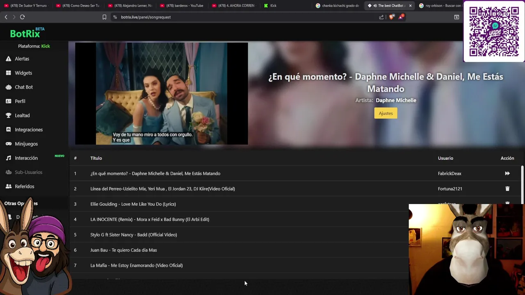The image size is (525, 295).
Task: Switch to chanka kichachi Google tab
Action: pos(338,6)
